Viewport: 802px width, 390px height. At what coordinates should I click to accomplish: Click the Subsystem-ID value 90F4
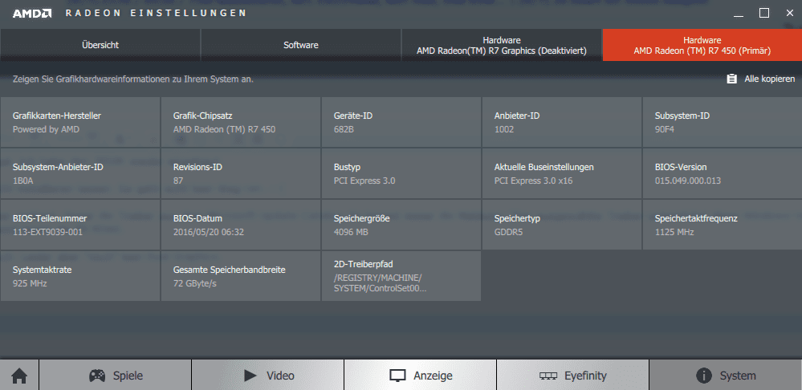click(x=665, y=130)
